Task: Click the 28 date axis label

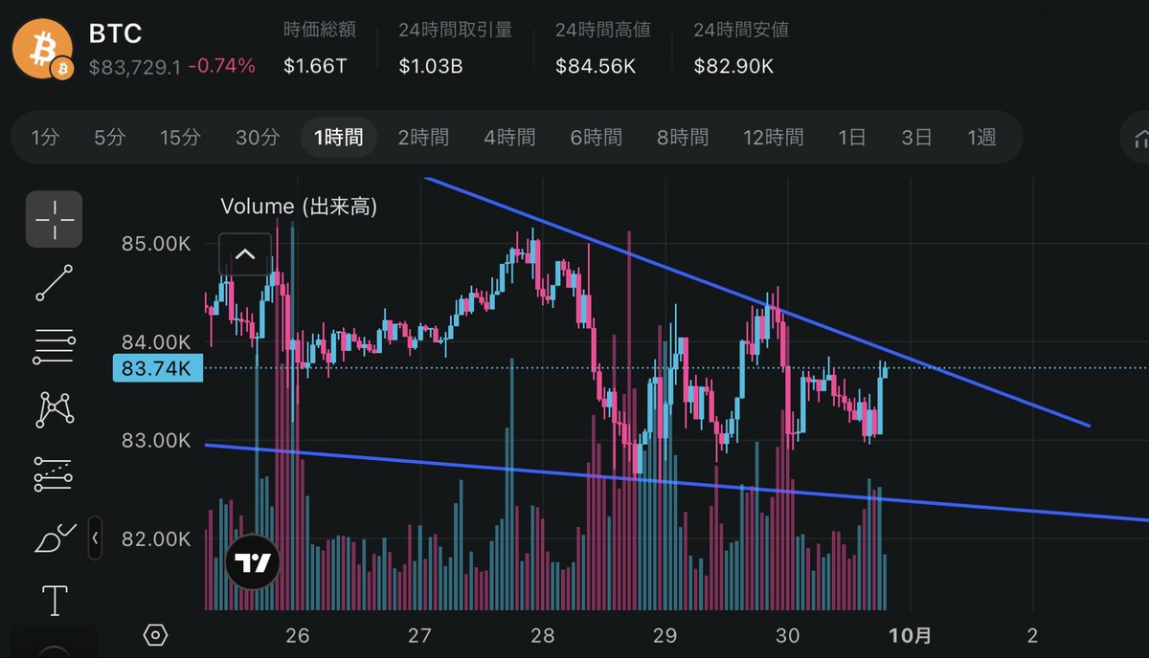Action: point(543,635)
